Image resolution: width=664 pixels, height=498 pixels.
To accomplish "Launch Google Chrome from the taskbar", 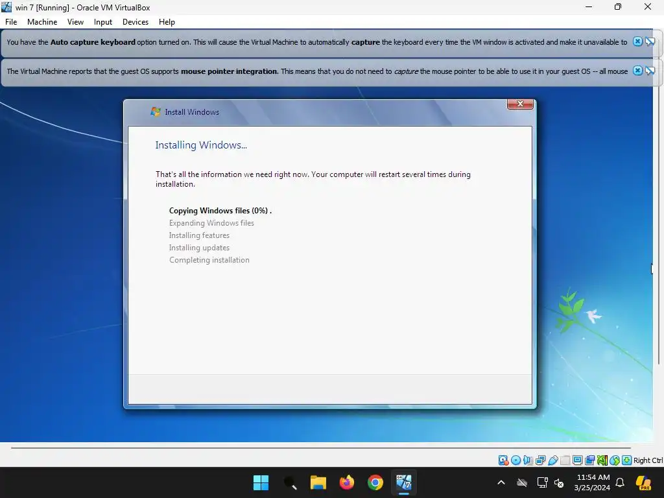I will pyautogui.click(x=375, y=482).
